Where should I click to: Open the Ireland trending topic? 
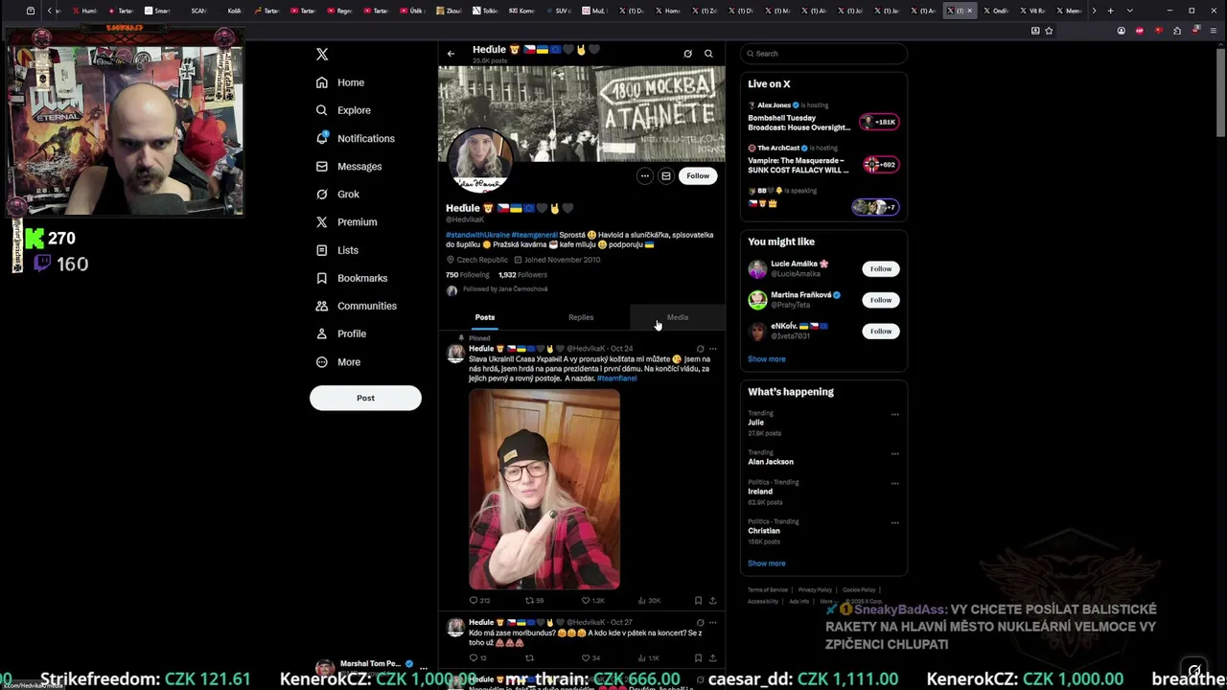coord(760,492)
